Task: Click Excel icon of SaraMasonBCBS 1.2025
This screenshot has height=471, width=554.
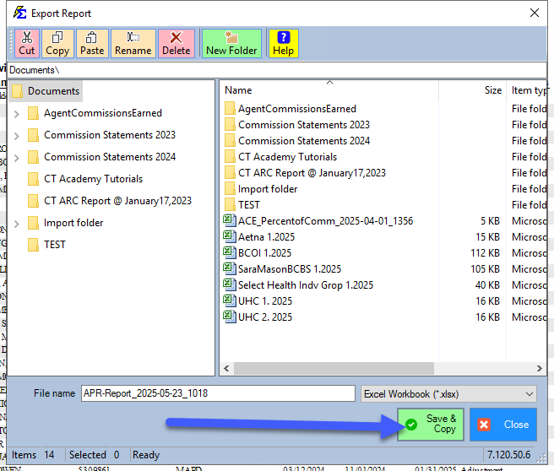Action: point(230,268)
